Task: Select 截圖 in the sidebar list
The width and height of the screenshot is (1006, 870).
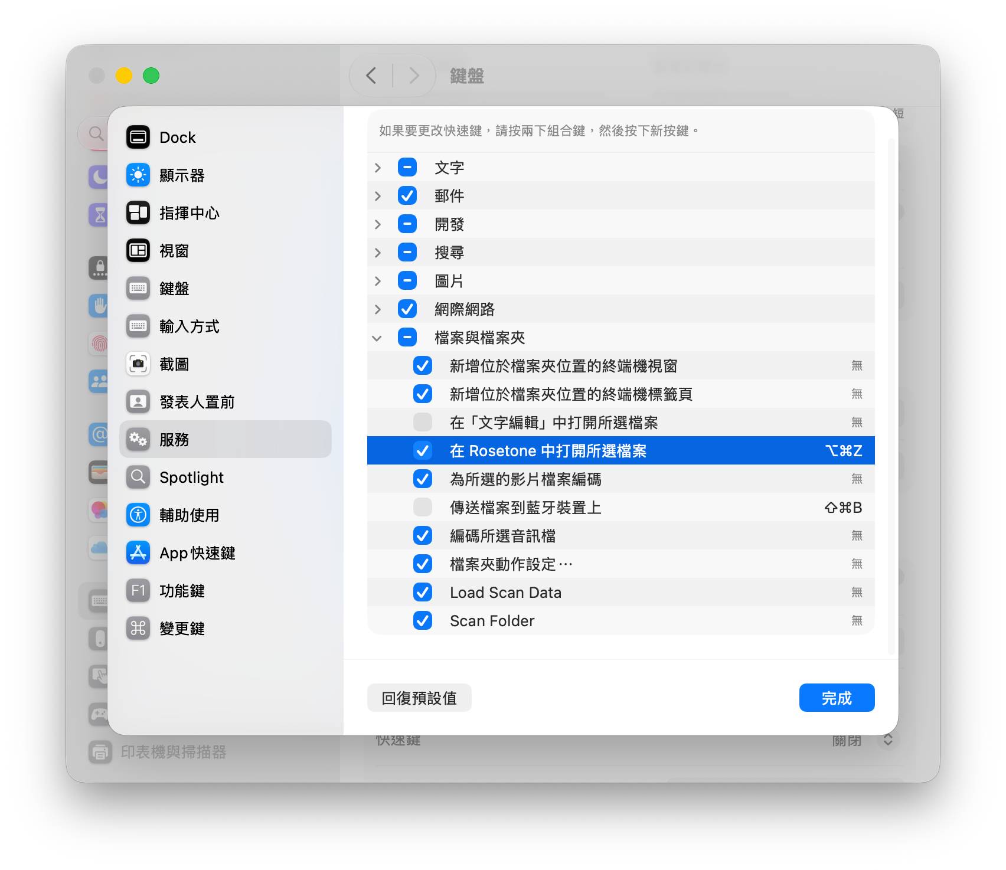Action: [x=226, y=364]
